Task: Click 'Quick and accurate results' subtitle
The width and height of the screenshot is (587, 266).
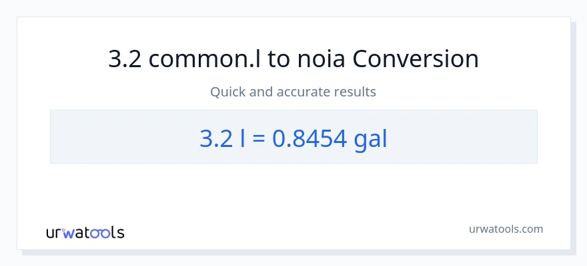Action: pyautogui.click(x=293, y=92)
